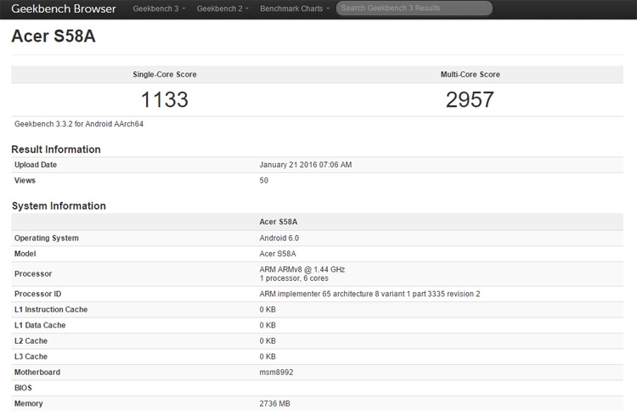Click the Memory row label
637x415 pixels.
point(28,404)
